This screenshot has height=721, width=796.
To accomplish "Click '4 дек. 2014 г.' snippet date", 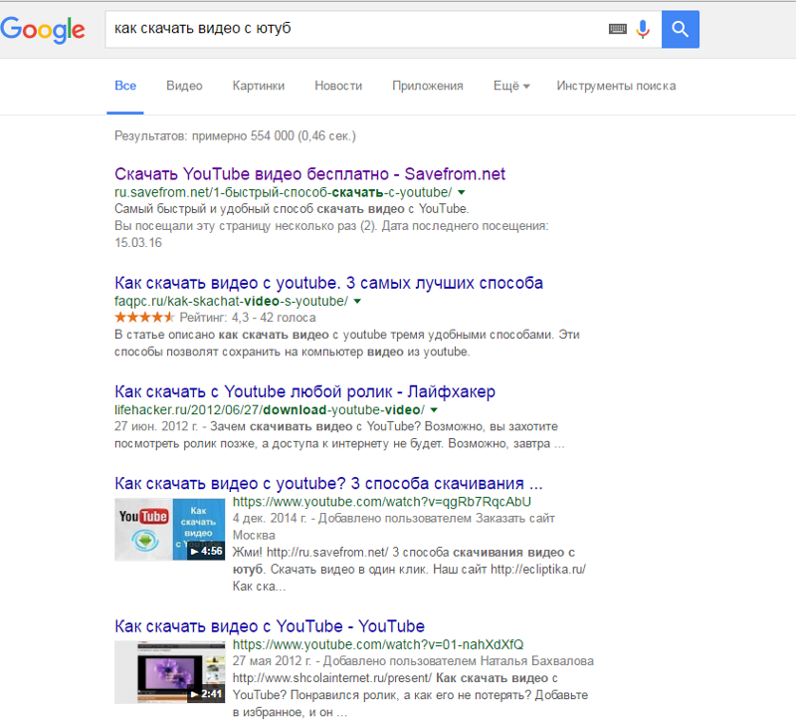I will point(272,518).
